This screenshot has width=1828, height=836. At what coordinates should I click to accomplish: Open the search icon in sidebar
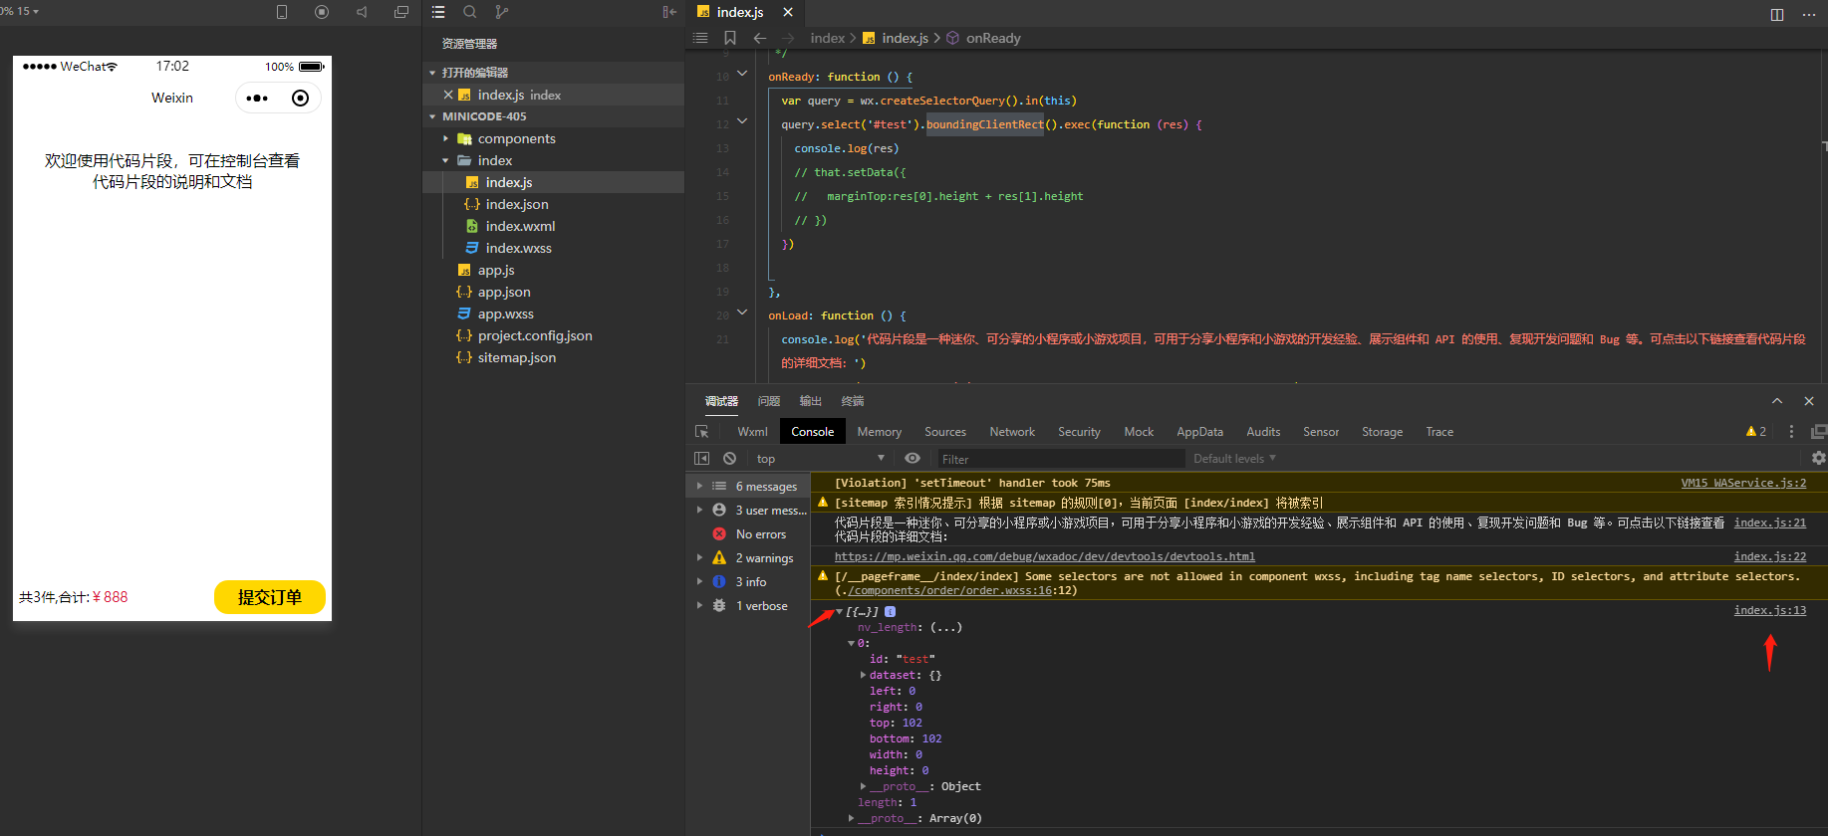[x=470, y=12]
